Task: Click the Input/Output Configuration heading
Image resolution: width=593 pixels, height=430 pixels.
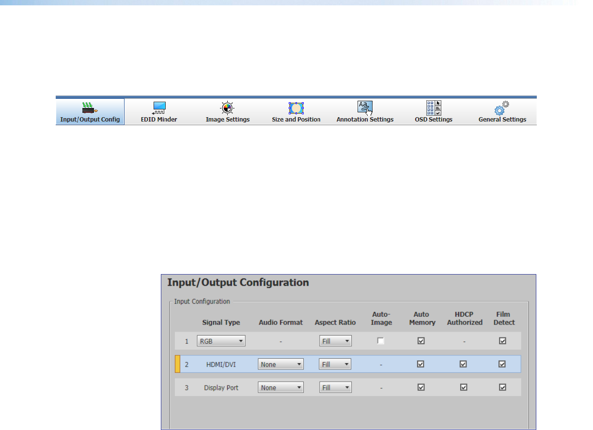Action: [238, 282]
